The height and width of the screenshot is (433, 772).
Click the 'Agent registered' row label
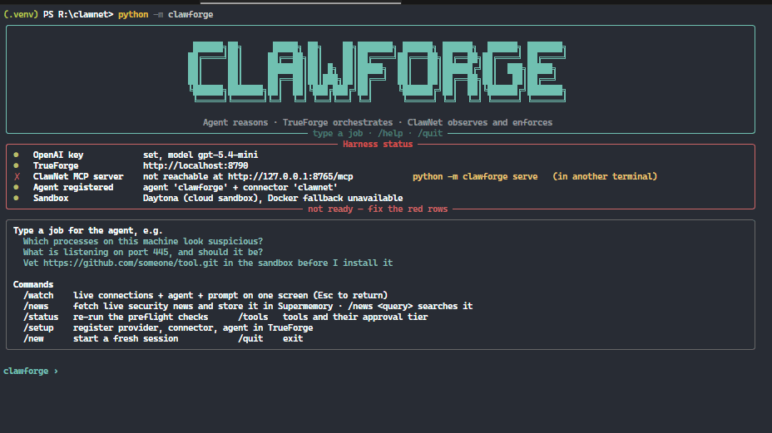[x=73, y=187]
